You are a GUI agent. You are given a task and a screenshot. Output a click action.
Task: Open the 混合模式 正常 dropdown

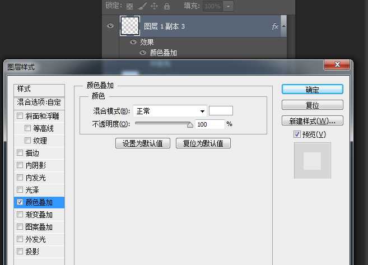tap(170, 111)
